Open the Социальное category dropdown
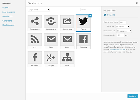Screen dimensions: 140x100 [39, 9]
